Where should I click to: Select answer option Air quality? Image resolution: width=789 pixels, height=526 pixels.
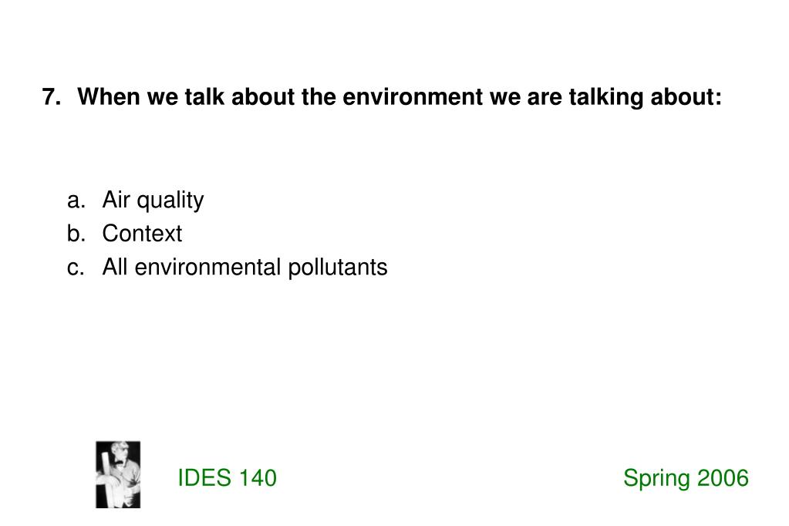153,201
